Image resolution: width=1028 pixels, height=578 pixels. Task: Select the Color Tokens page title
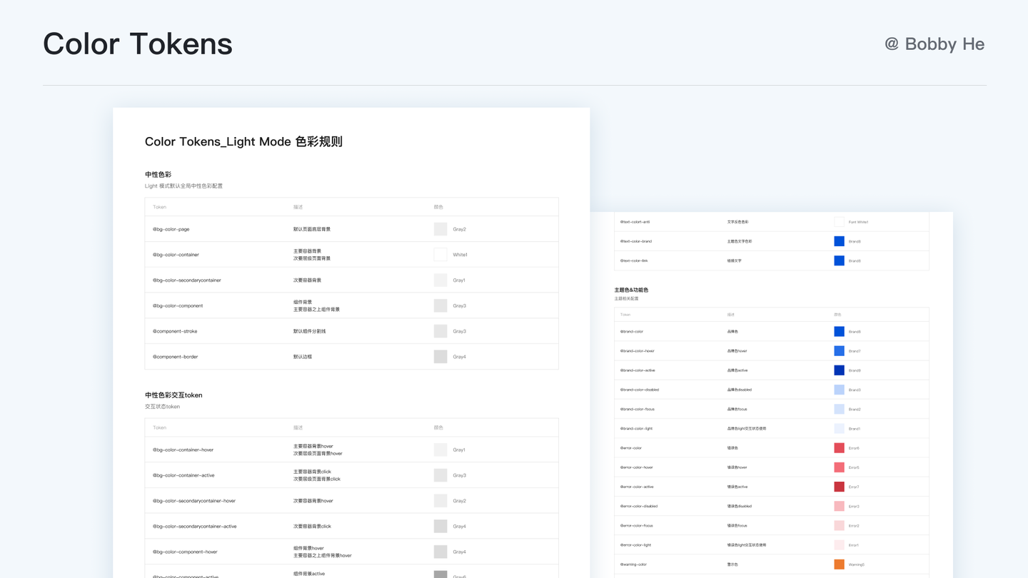pyautogui.click(x=137, y=44)
